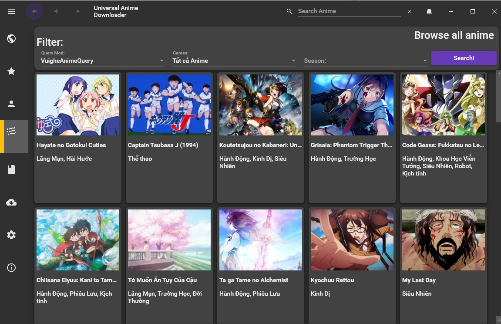
Task: Open notifications bell
Action: point(429,11)
